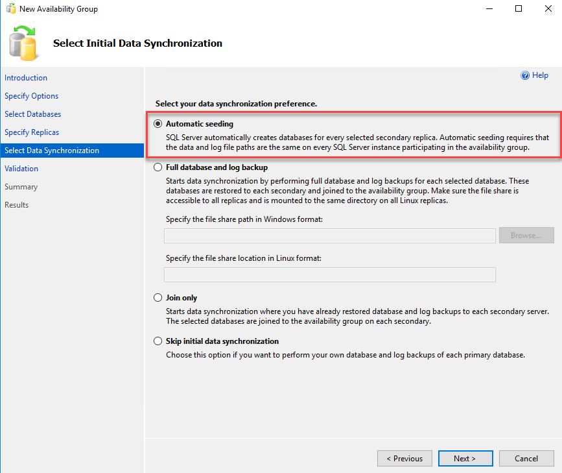Navigate to Select Databases step
This screenshot has width=562, height=473.
[32, 114]
